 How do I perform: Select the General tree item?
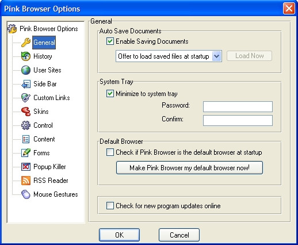(x=44, y=43)
